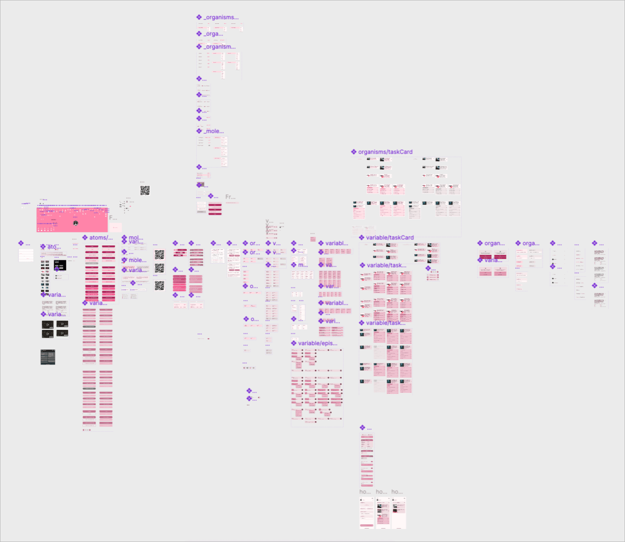Select the organ... component label
The image size is (625, 542).
point(494,243)
